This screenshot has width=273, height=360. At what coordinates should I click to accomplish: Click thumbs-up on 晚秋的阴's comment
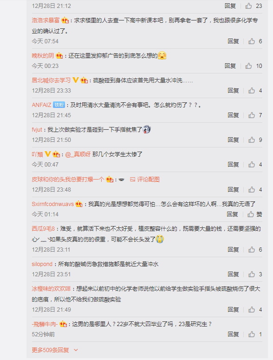pyautogui.click(x=248, y=66)
